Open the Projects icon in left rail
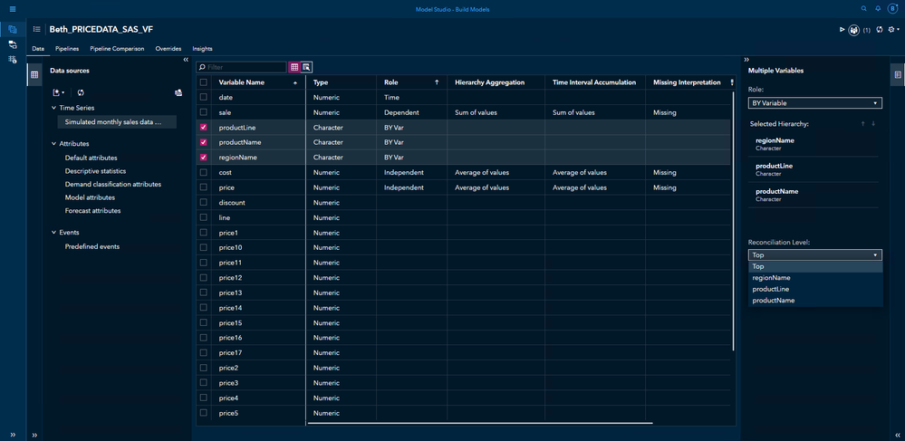This screenshot has height=441, width=905. click(x=13, y=30)
